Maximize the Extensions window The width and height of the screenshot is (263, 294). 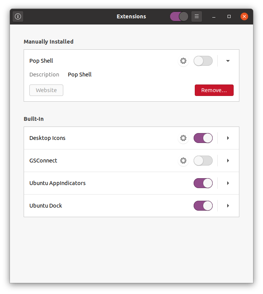[x=229, y=16]
